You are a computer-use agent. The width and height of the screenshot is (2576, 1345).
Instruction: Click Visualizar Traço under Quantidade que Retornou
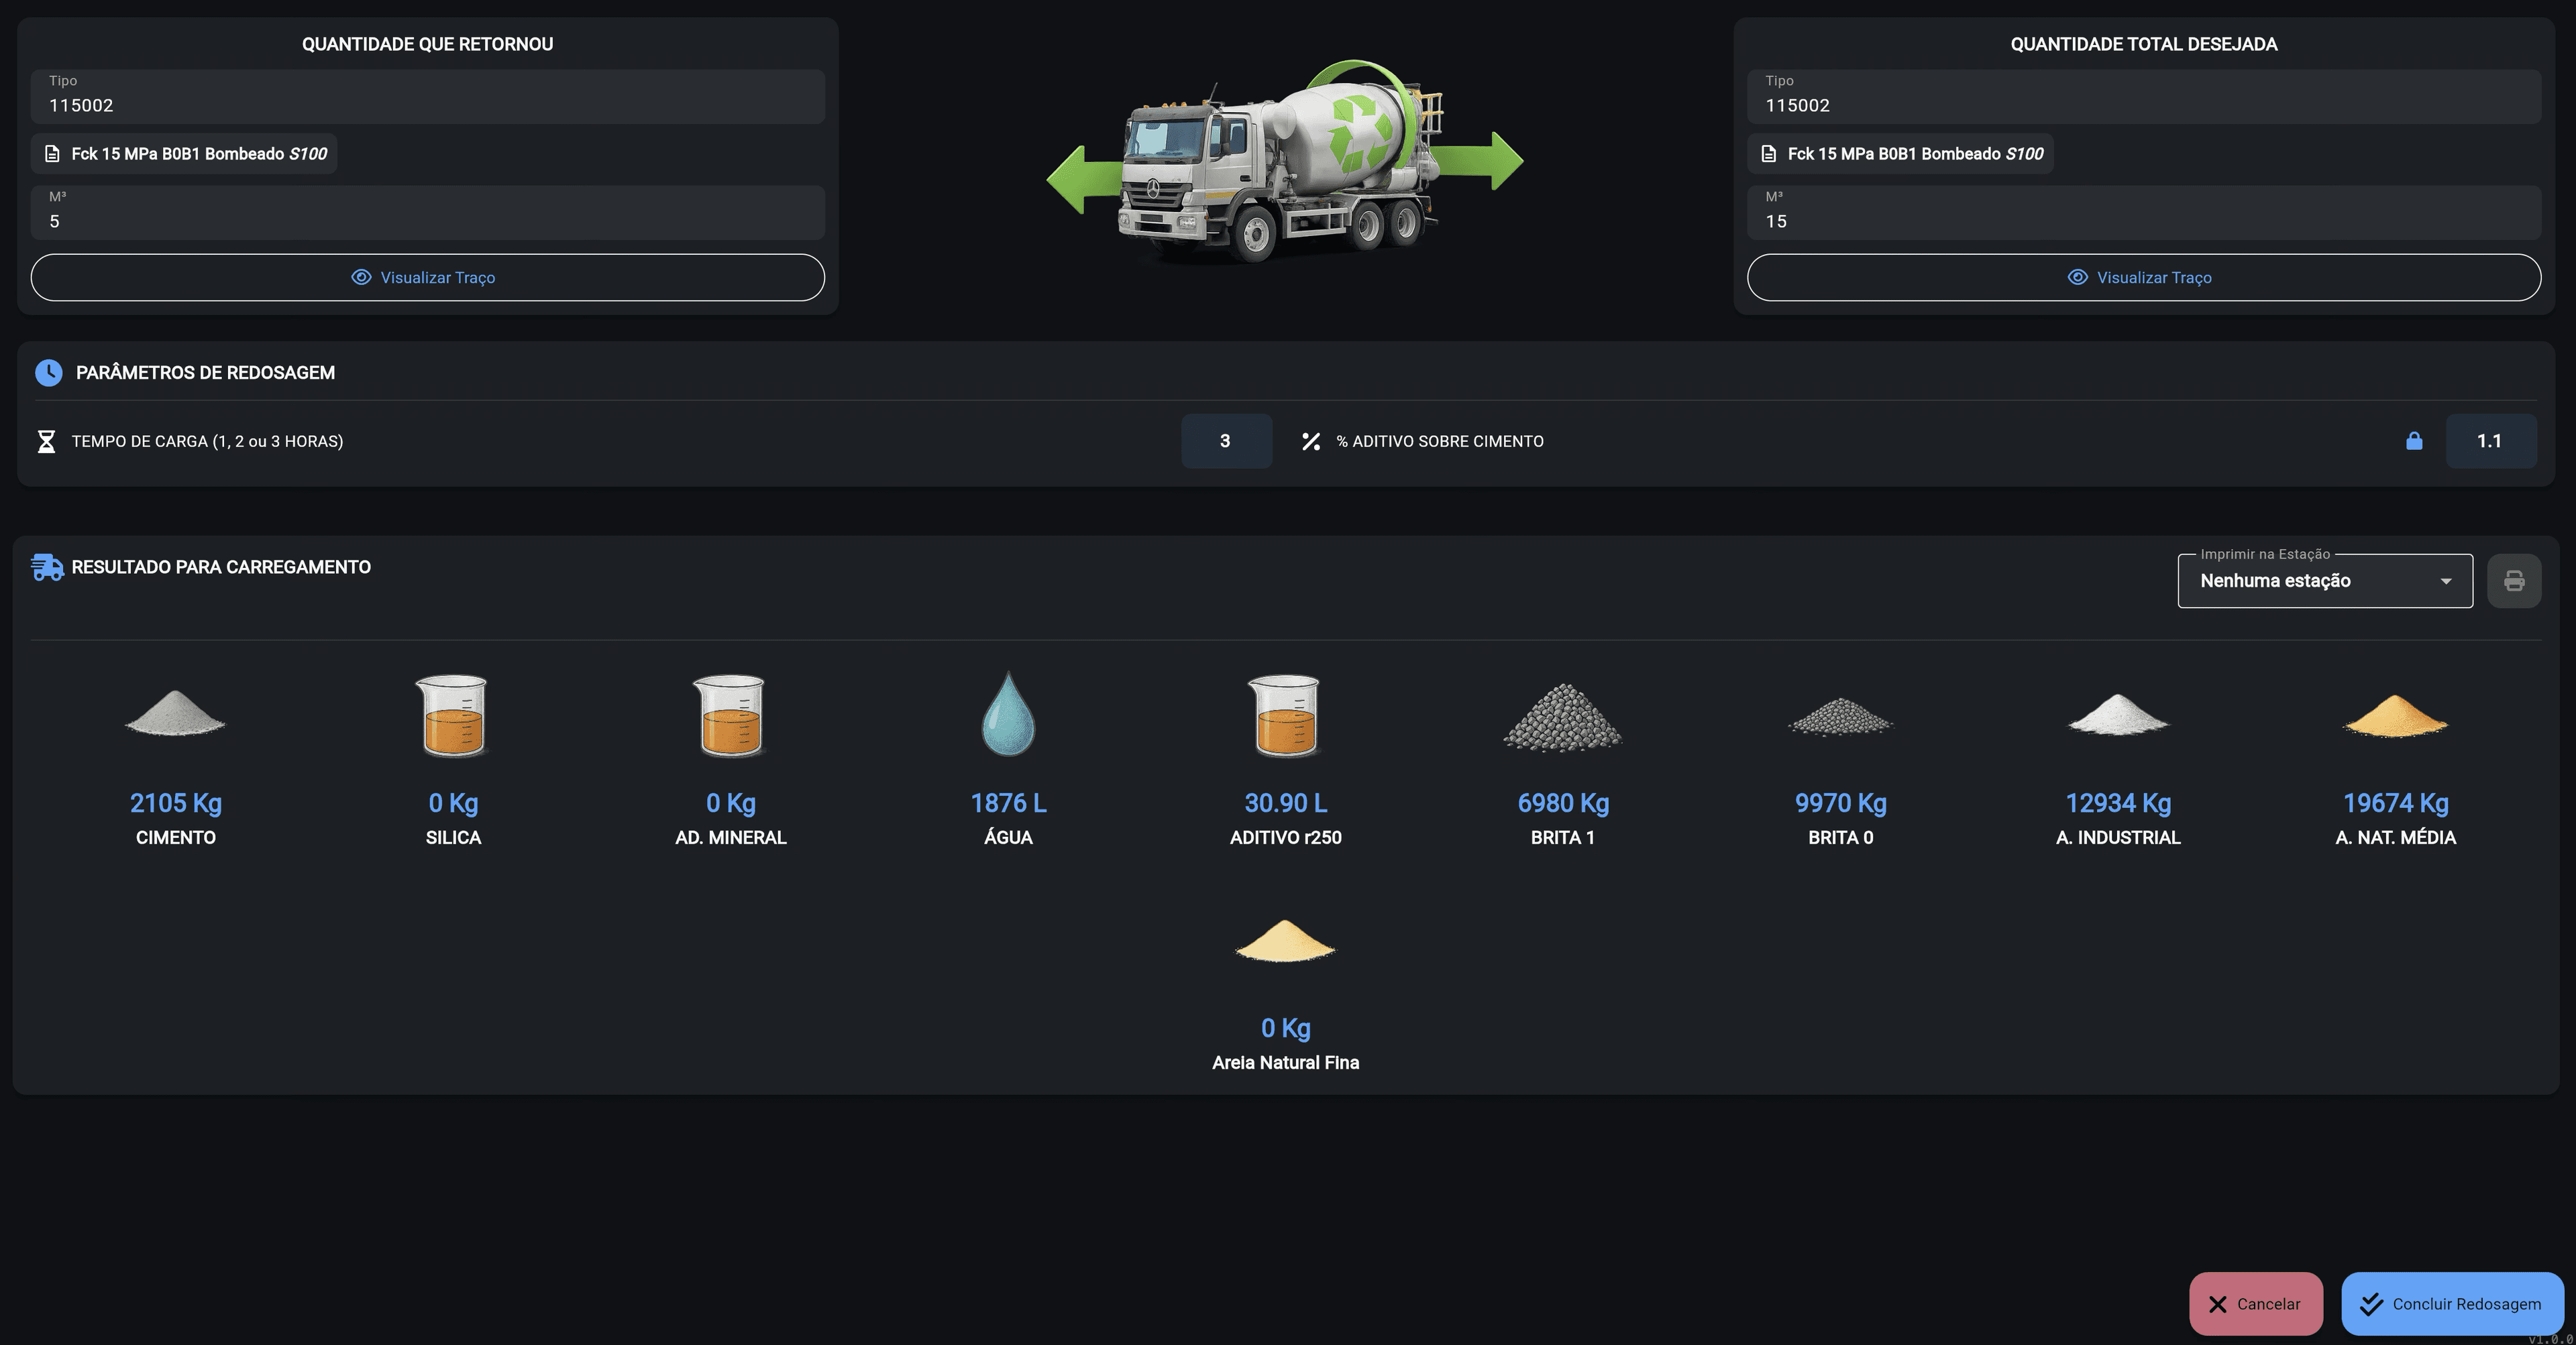pos(427,277)
